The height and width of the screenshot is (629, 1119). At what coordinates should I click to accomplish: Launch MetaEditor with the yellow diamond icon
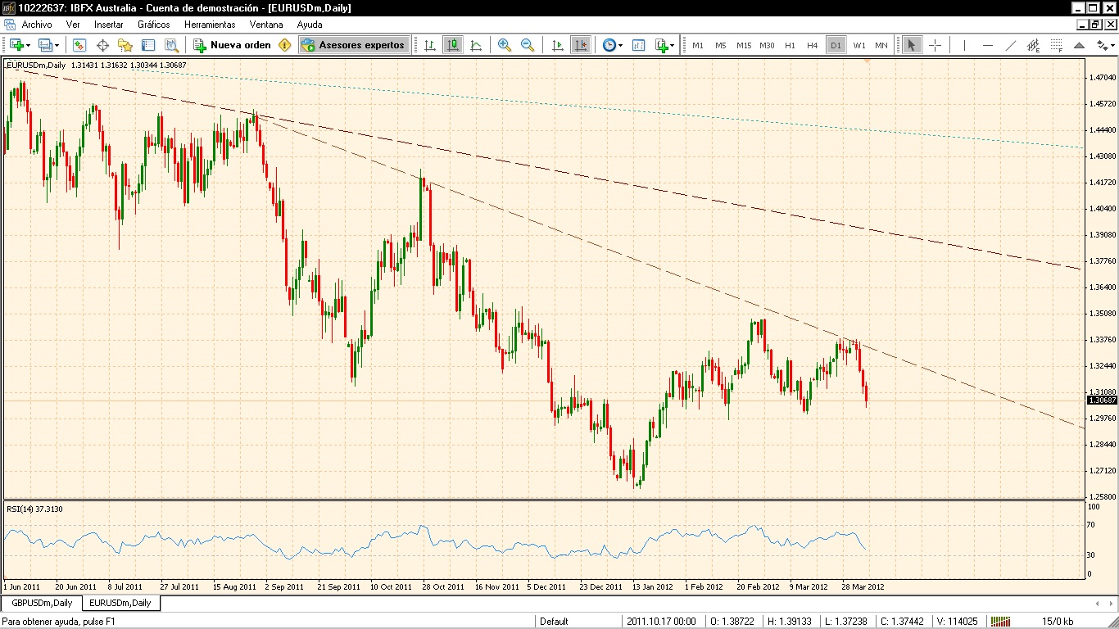pyautogui.click(x=284, y=45)
